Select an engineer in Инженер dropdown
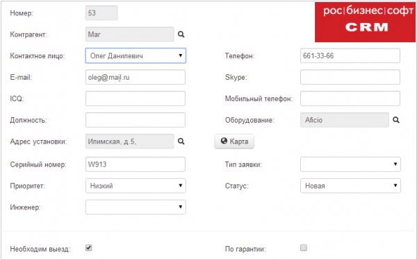This screenshot has height=260, width=417. (x=136, y=207)
